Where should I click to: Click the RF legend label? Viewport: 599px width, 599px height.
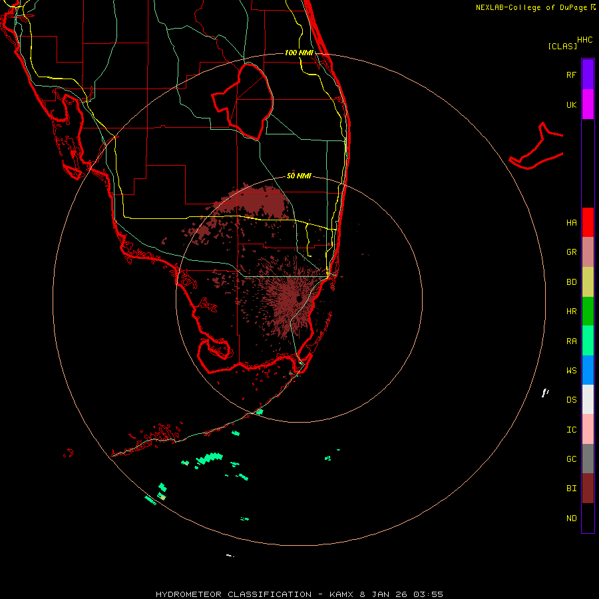click(x=571, y=75)
